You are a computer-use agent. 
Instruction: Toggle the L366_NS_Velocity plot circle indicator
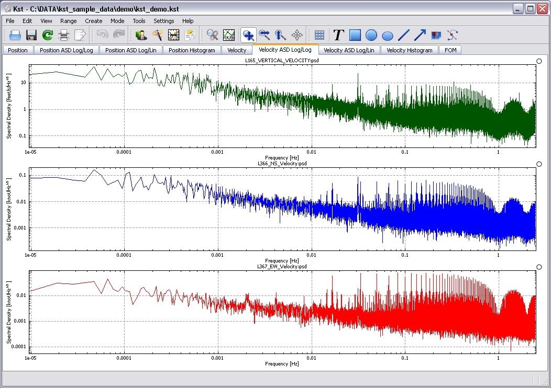[x=539, y=164]
